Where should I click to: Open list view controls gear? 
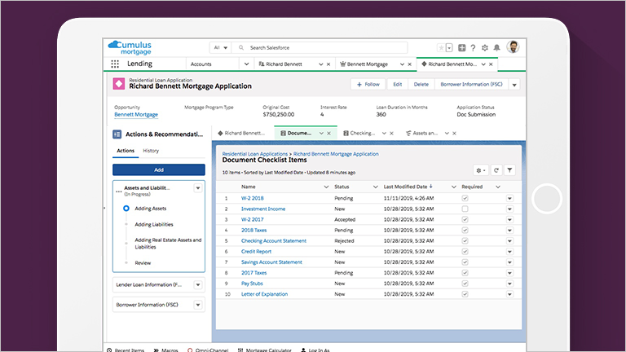coord(480,170)
